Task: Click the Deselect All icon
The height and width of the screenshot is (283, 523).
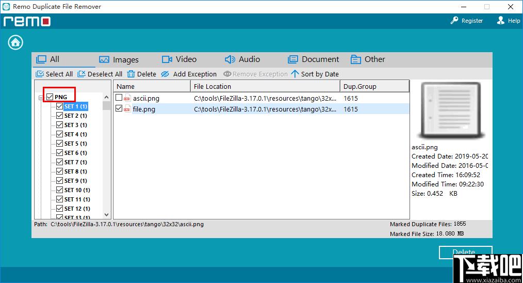Action: [81, 74]
